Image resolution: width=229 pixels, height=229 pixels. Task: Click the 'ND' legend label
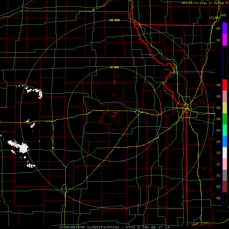pyautogui.click(x=218, y=198)
